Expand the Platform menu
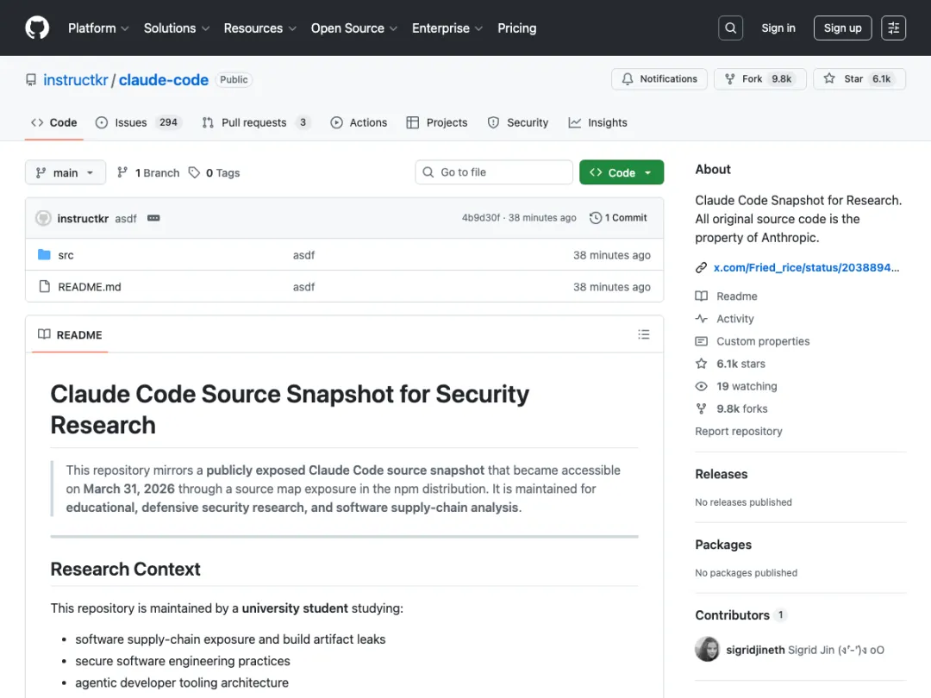Viewport: 931px width, 698px height. [98, 28]
